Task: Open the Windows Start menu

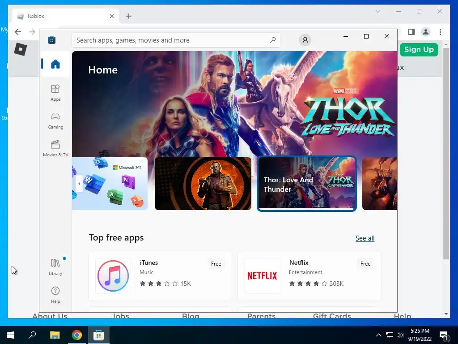Action: [x=11, y=335]
